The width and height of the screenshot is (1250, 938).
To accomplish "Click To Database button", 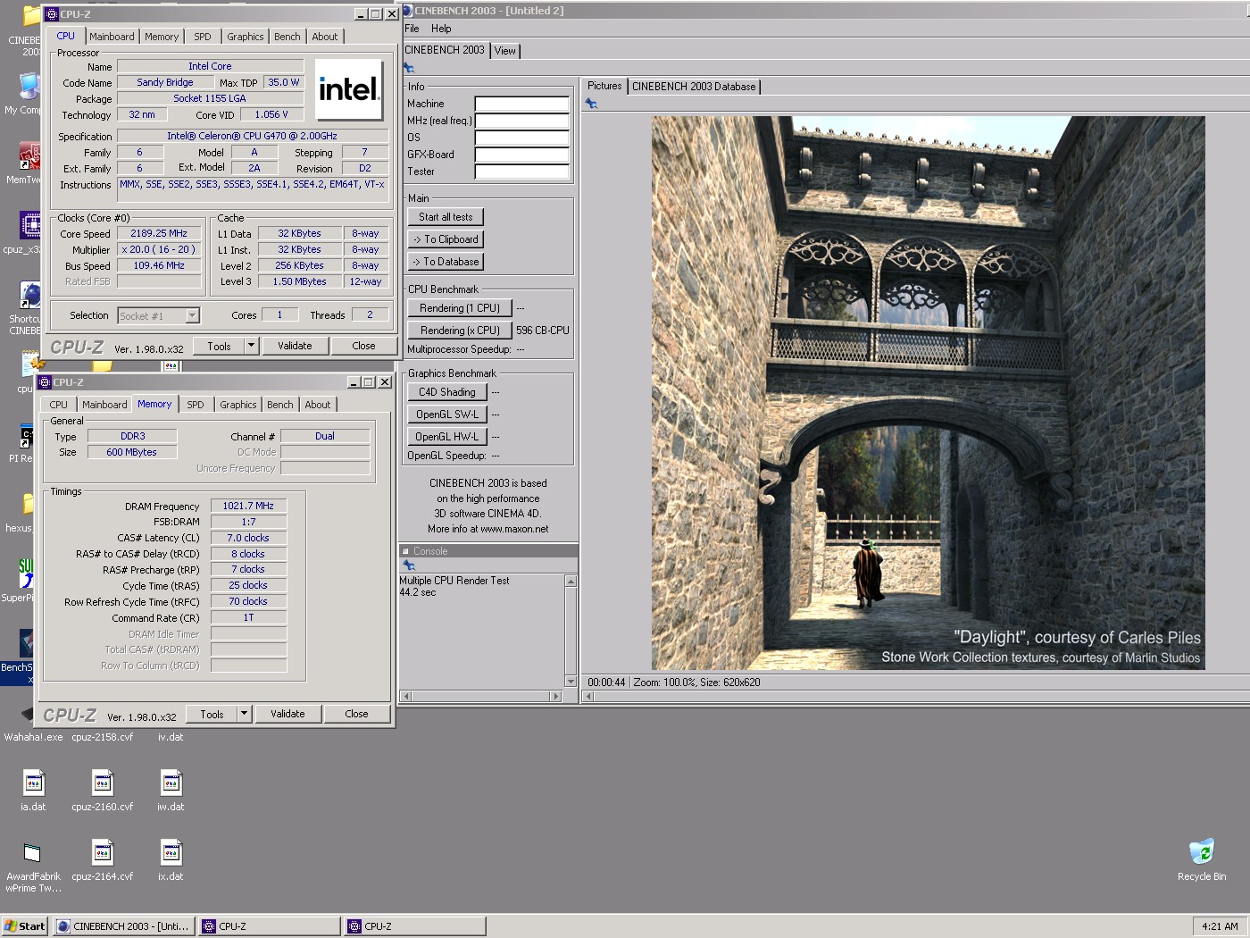I will [x=446, y=262].
